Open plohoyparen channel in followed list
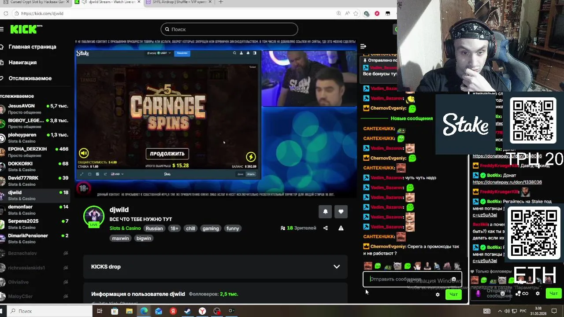The width and height of the screenshot is (564, 317). coord(34,138)
